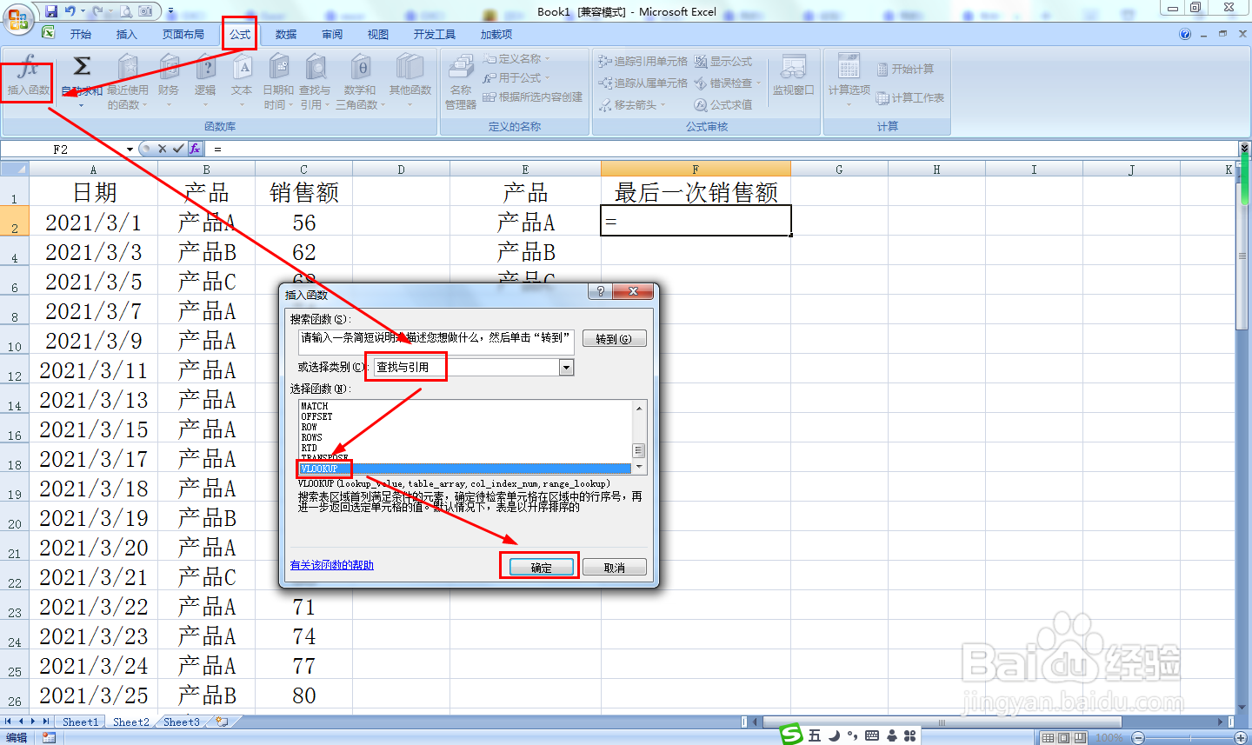1252x745 pixels.
Task: Click the search function description field
Action: (x=436, y=342)
